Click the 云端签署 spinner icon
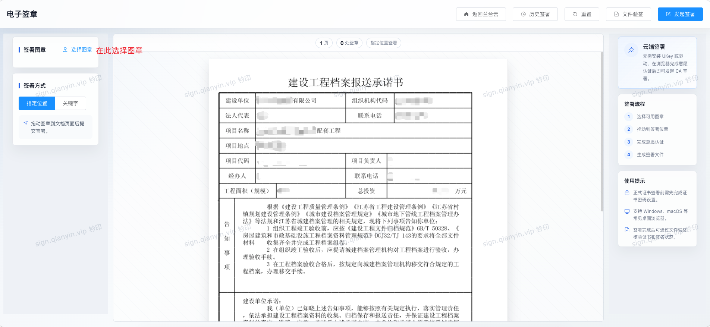 coord(631,50)
